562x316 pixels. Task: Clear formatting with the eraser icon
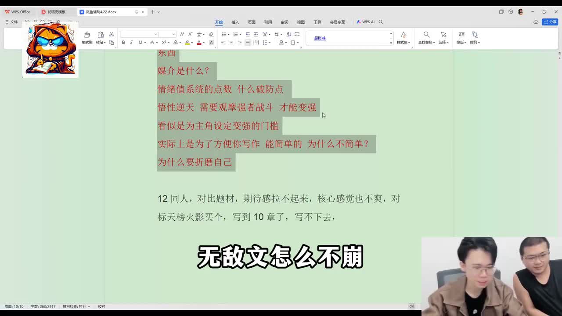(x=211, y=34)
